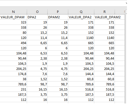Click the DPA2 header cell
This screenshot has height=105, width=128.
(x=37, y=17)
